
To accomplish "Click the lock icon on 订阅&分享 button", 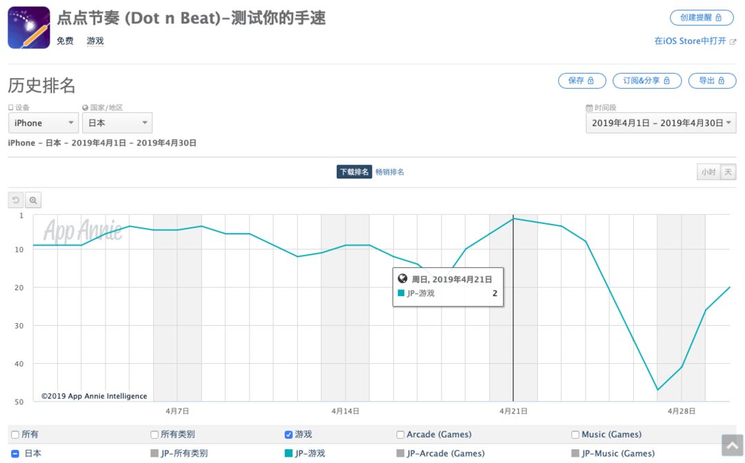I will tap(666, 81).
